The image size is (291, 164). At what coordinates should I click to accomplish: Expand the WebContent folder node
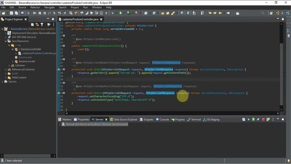(x=5, y=77)
